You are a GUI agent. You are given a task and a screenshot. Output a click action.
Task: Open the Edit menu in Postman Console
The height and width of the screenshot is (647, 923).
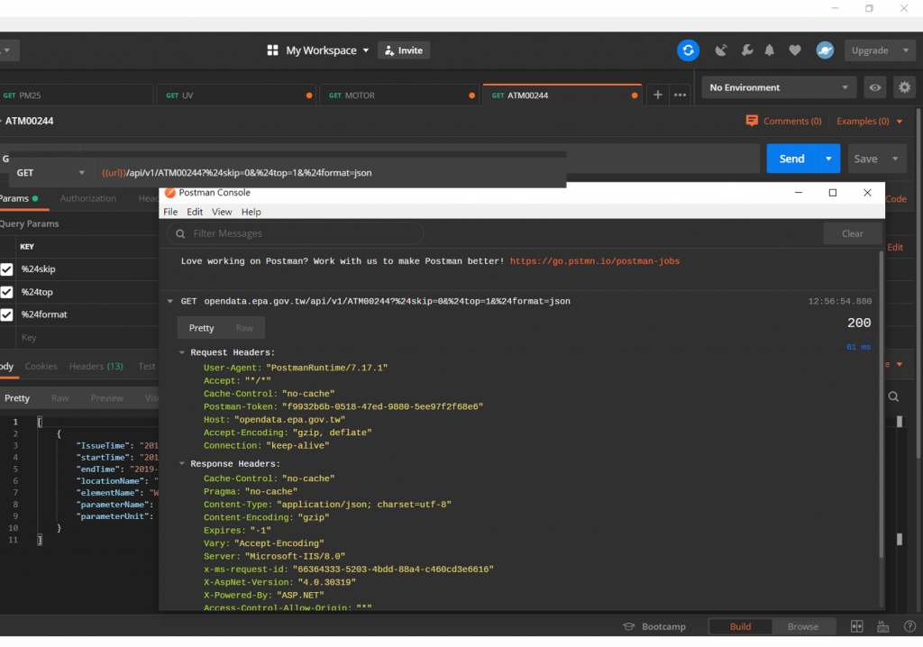coord(195,212)
